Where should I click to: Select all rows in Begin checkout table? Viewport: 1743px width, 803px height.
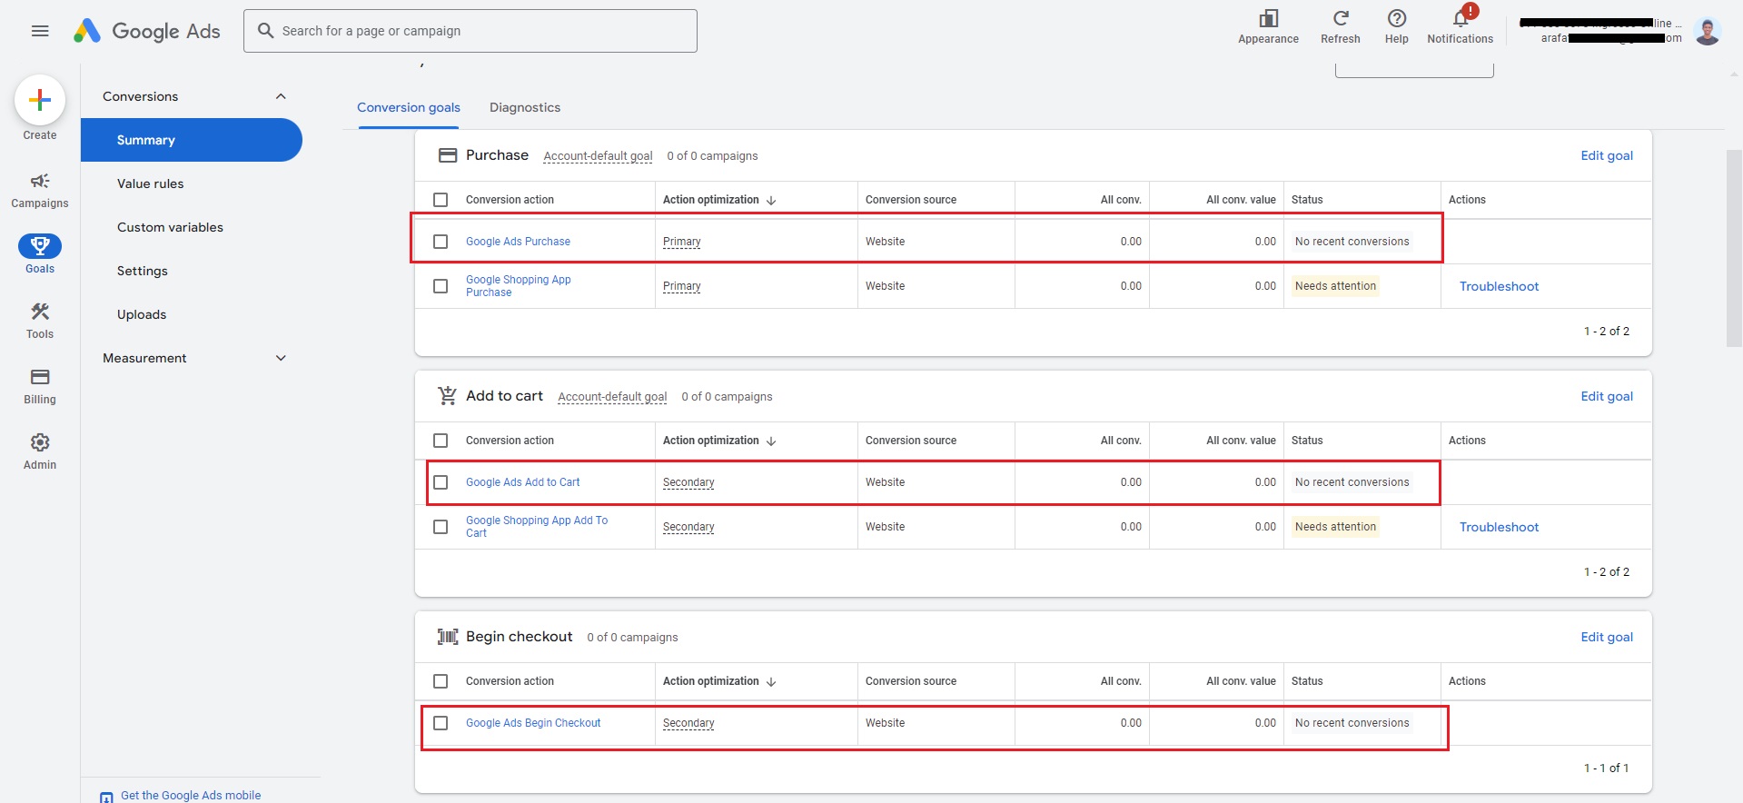441,681
